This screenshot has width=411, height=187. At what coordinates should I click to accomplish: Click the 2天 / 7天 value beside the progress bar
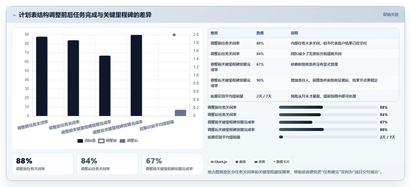click(387, 137)
